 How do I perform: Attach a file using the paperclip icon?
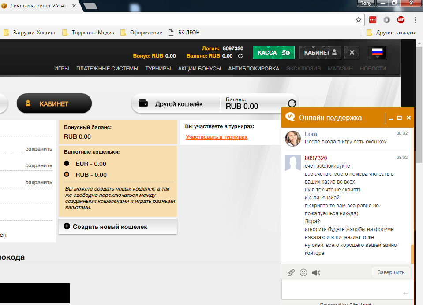pyautogui.click(x=291, y=273)
